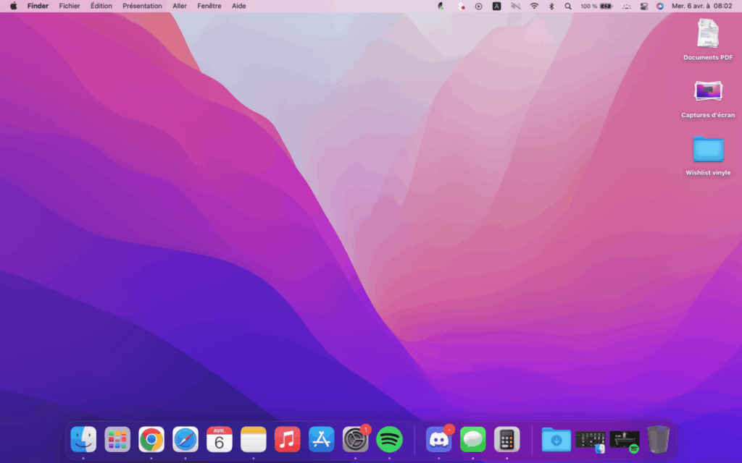Open the Présentation menu
Viewport: 742px width, 463px height.
(x=142, y=6)
